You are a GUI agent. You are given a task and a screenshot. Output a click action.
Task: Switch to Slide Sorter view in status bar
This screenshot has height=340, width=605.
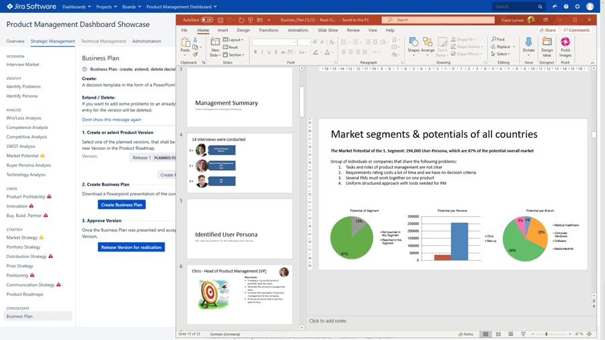(498, 334)
